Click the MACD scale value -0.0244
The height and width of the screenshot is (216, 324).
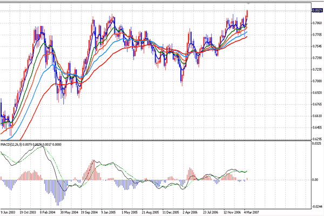pyautogui.click(x=317, y=206)
